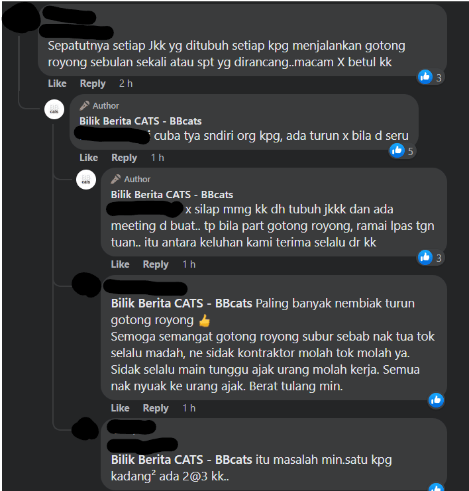
Task: Open Bilik Berita CATS - BBcats name on first reply
Action: pos(140,121)
